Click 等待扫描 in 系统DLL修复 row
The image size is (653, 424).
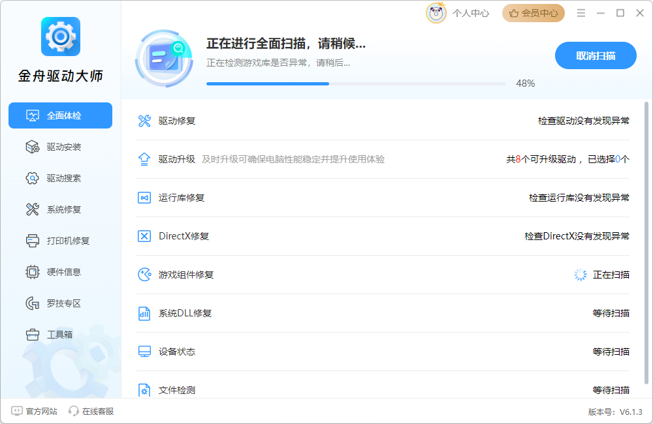pos(611,313)
